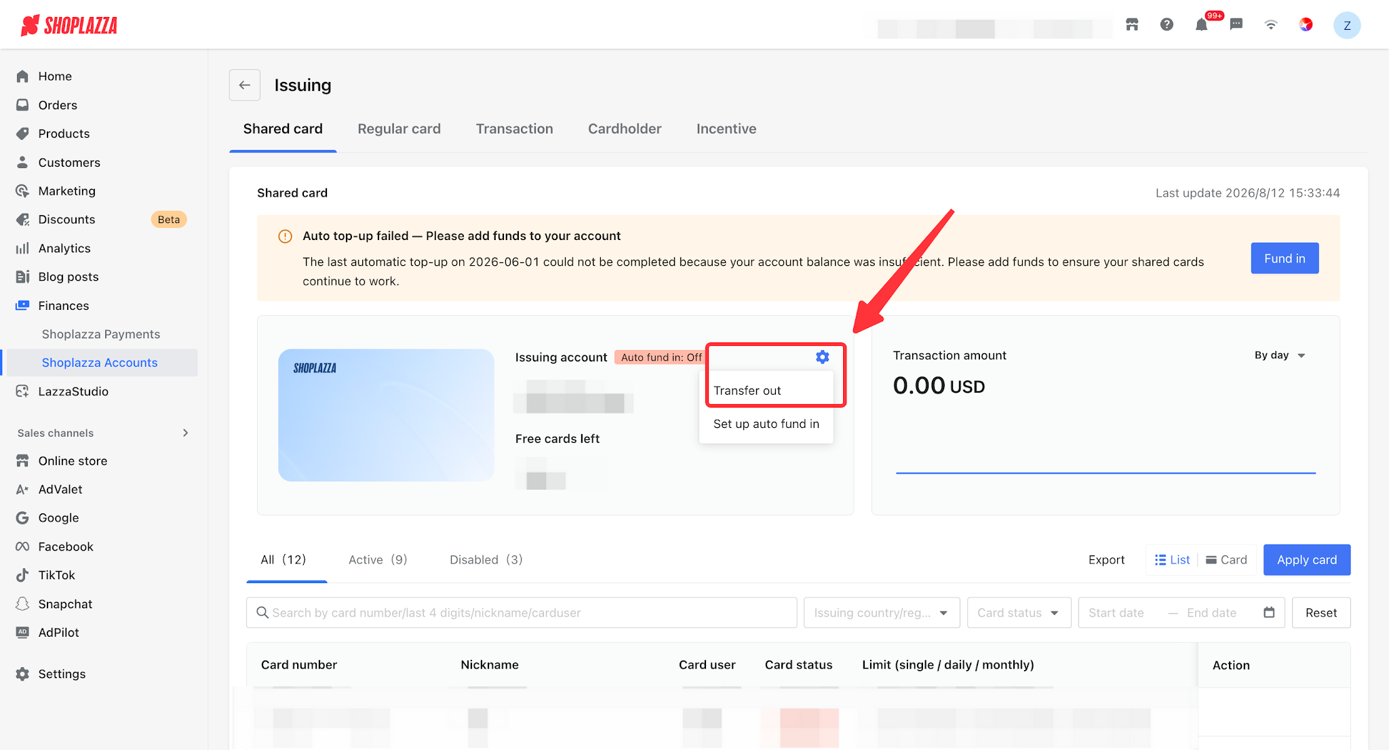The height and width of the screenshot is (750, 1389).
Task: Click the End date field
Action: click(1211, 612)
